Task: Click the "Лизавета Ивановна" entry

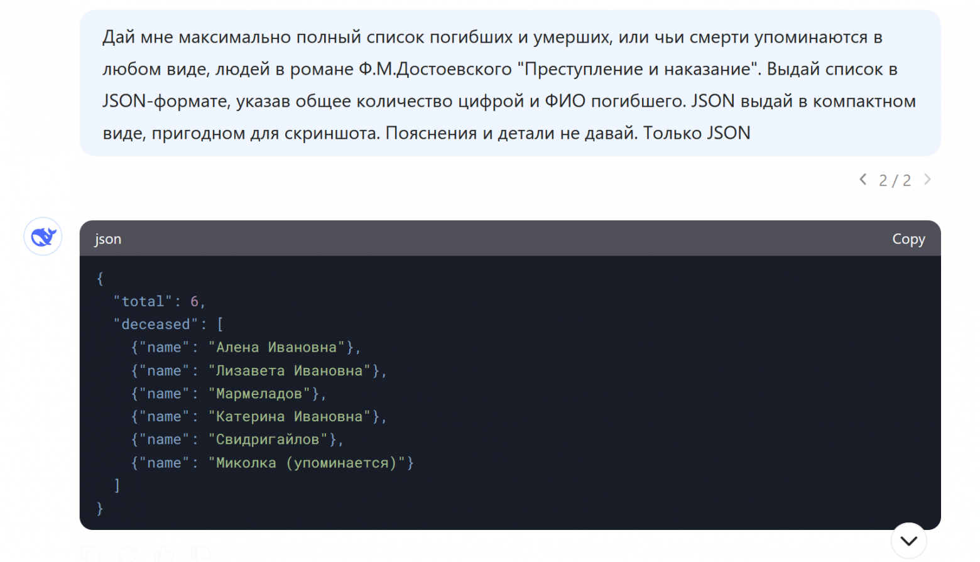Action: coord(289,371)
